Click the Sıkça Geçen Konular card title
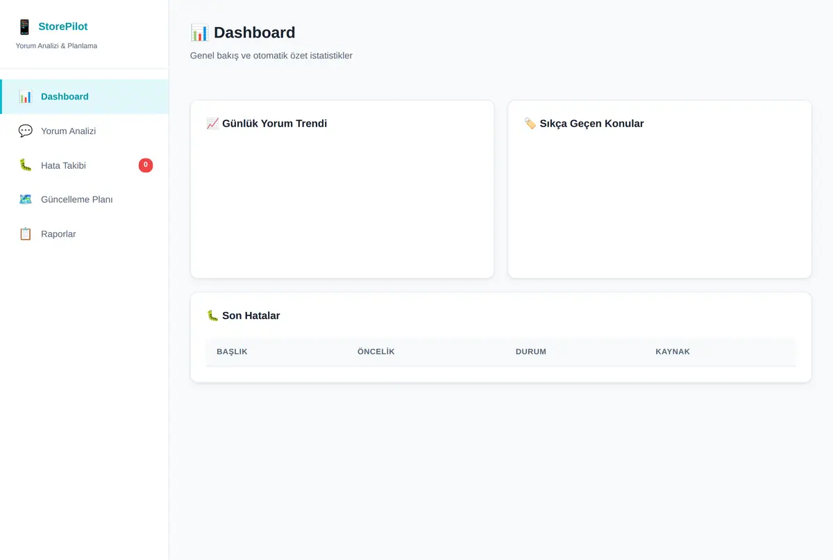The width and height of the screenshot is (833, 560). tap(591, 124)
